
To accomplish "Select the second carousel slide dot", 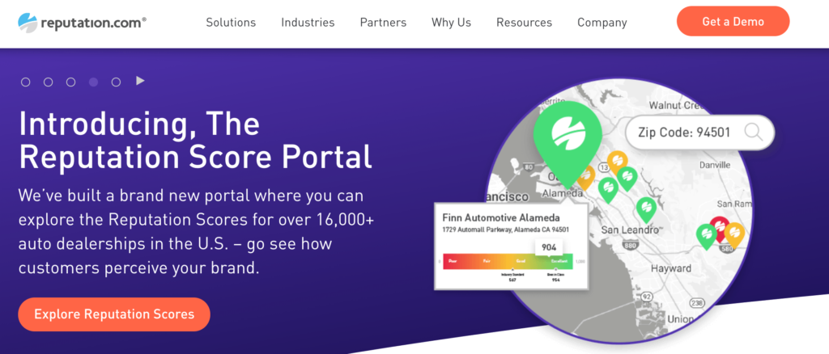I will (x=48, y=82).
